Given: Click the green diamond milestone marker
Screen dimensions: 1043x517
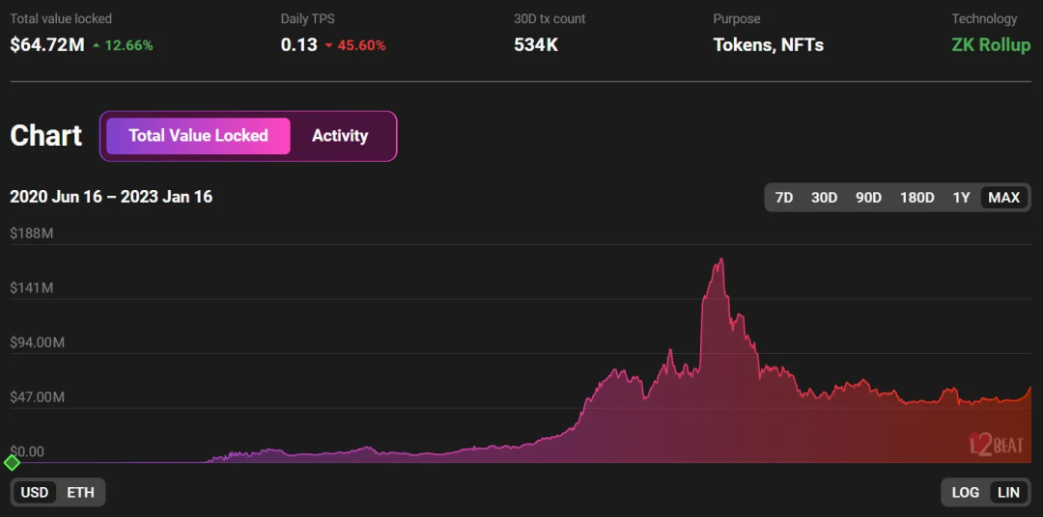Looking at the screenshot, I should pos(12,463).
